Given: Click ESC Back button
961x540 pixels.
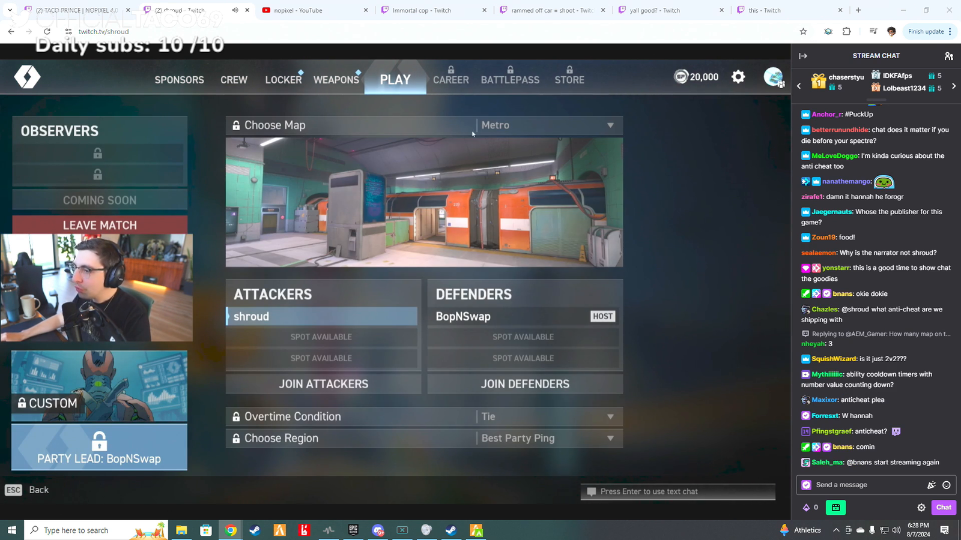Looking at the screenshot, I should pos(27,490).
